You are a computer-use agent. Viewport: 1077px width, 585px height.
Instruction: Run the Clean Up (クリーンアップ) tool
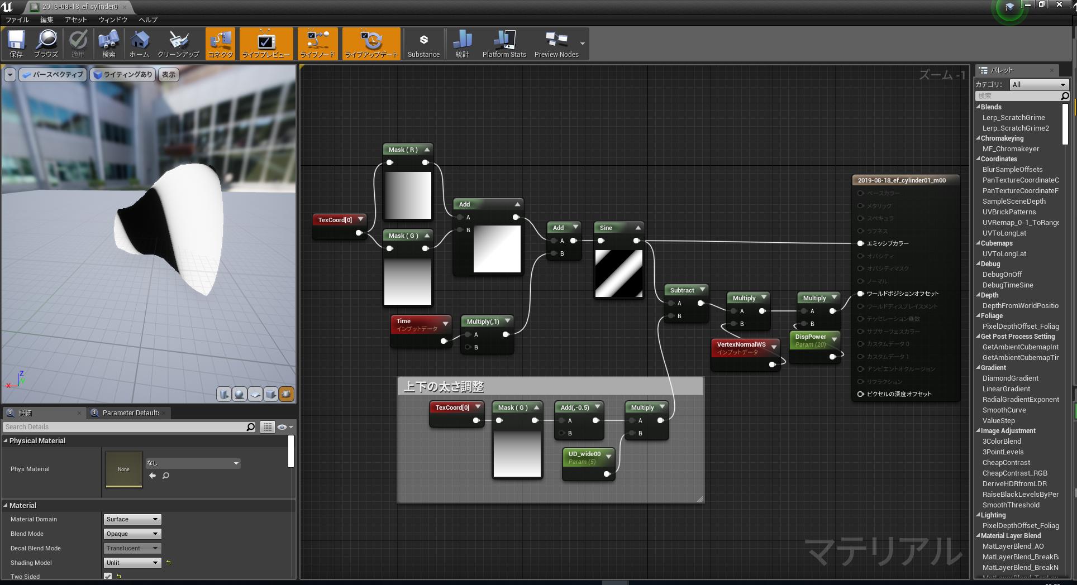(x=178, y=44)
